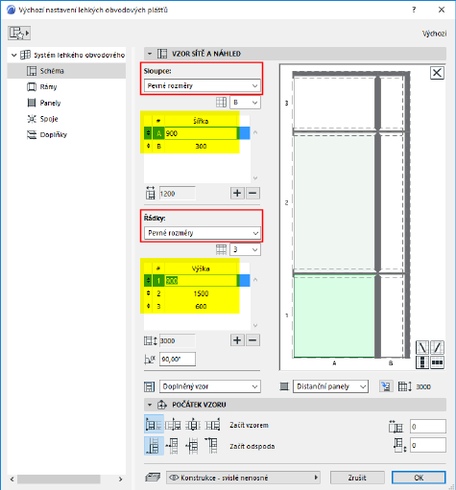Collapse the POČÁTEK VZORU section
This screenshot has height=490, width=456.
tap(150, 405)
